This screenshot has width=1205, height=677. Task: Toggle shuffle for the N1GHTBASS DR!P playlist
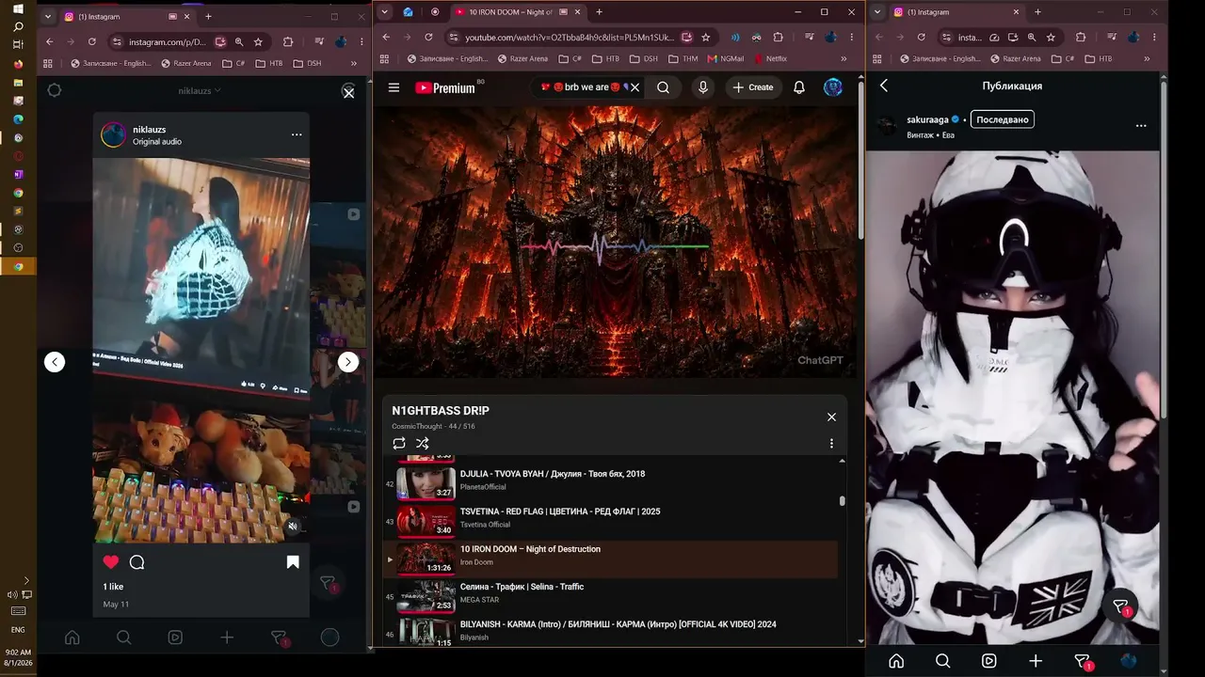coord(423,444)
